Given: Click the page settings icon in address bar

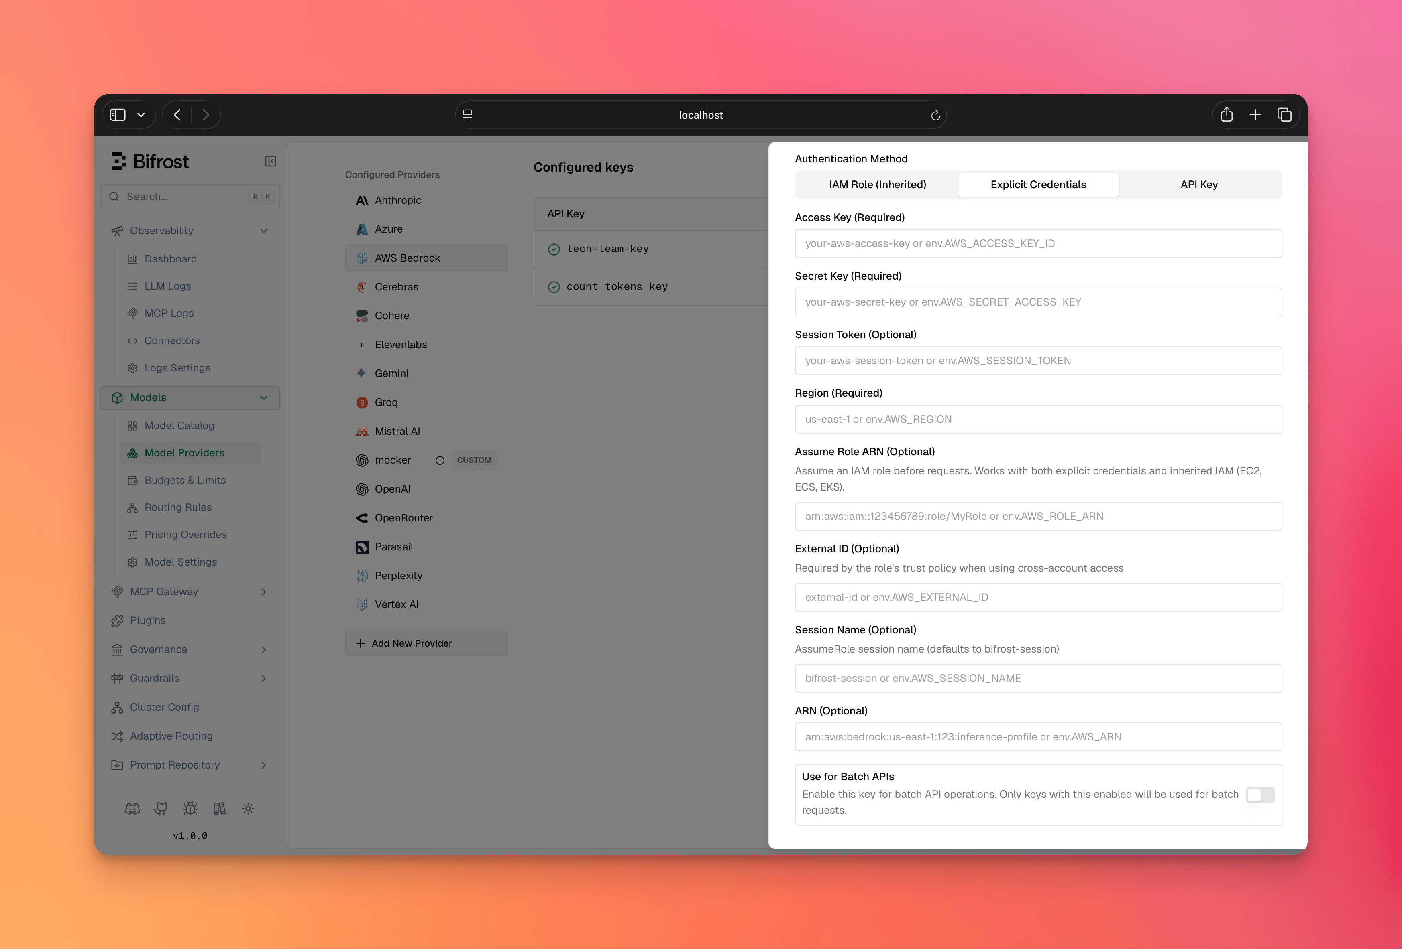Looking at the screenshot, I should (468, 115).
